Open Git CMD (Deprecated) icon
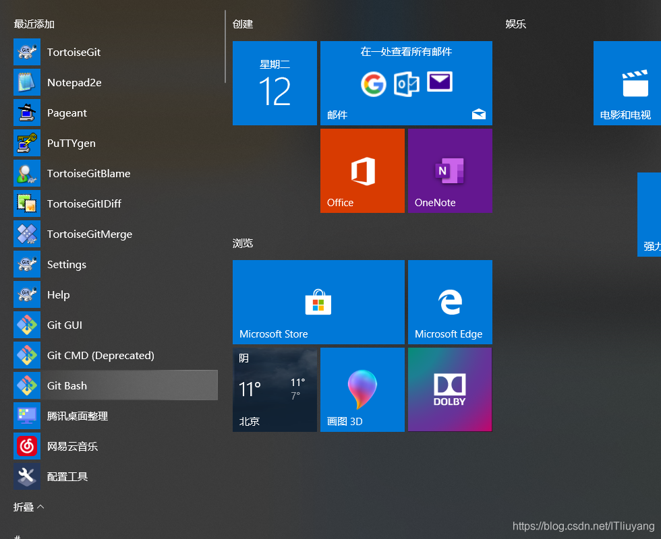This screenshot has height=539, width=661. click(27, 356)
